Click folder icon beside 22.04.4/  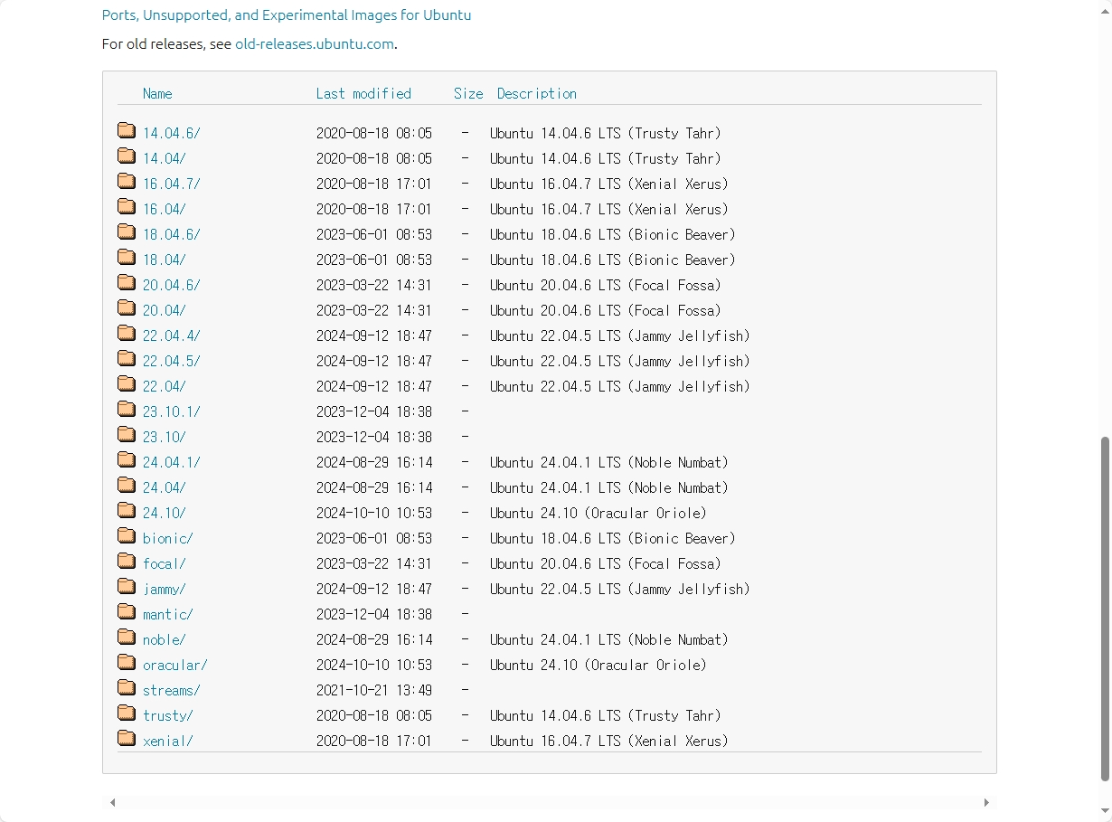click(x=127, y=333)
